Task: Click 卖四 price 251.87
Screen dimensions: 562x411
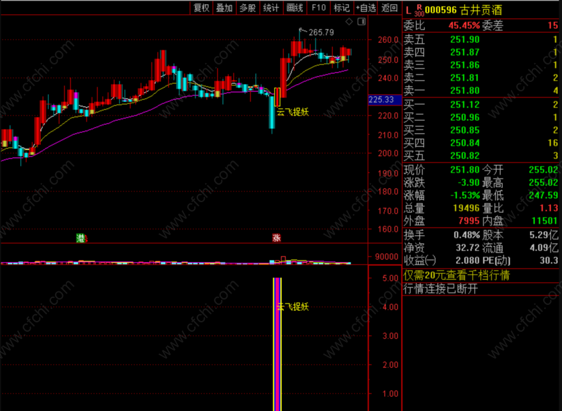Action: [465, 52]
